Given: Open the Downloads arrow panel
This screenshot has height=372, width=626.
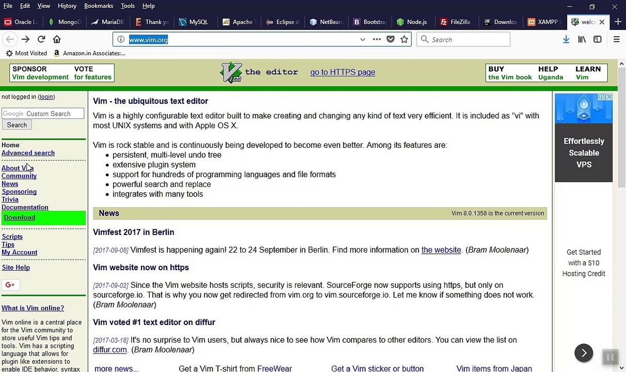Looking at the screenshot, I should (566, 39).
